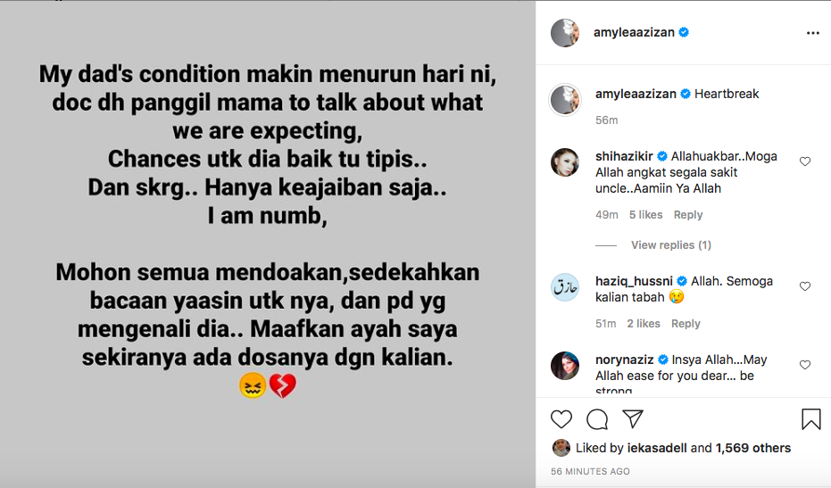Screen dimensions: 831x488
Task: Show the 5 likes on shihazikir's comment
Action: coord(645,215)
